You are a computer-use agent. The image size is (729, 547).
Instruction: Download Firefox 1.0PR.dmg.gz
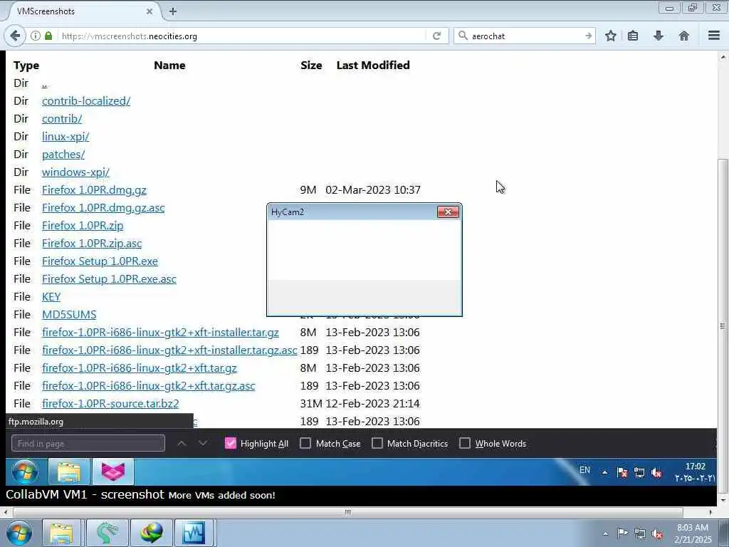(x=94, y=189)
